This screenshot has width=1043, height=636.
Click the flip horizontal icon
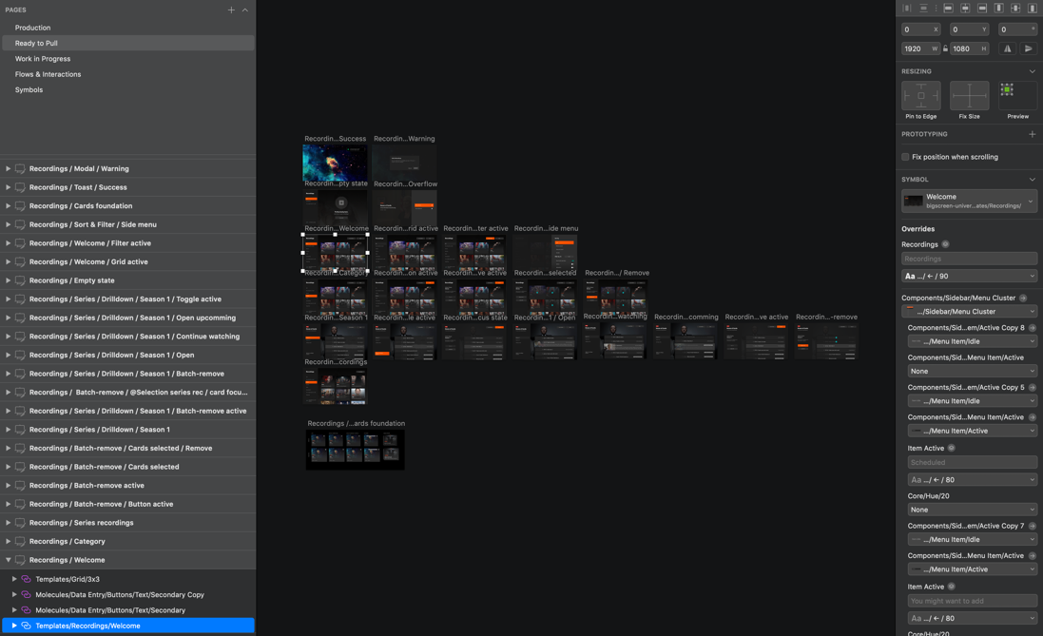pos(1008,48)
